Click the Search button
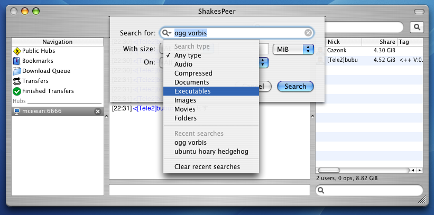Screen dimensions: 434x215 (295, 86)
